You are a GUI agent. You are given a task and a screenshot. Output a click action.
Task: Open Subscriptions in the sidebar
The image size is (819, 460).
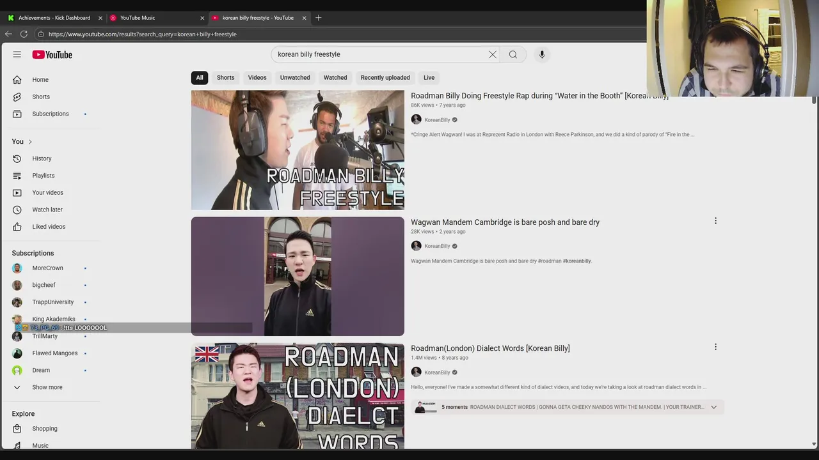pos(51,114)
